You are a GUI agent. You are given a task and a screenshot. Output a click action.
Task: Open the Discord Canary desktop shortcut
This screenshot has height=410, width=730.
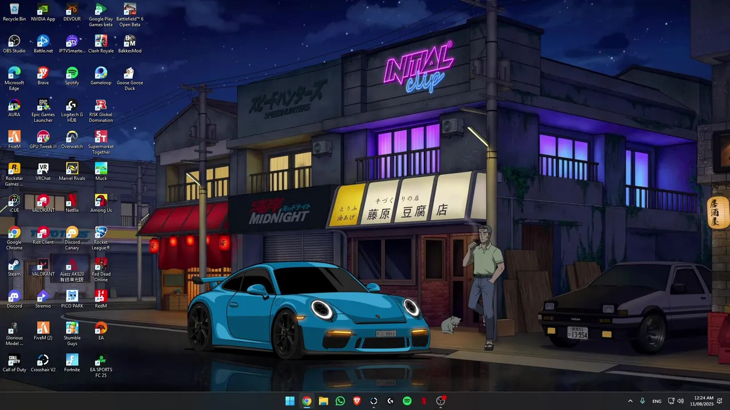coord(72,239)
